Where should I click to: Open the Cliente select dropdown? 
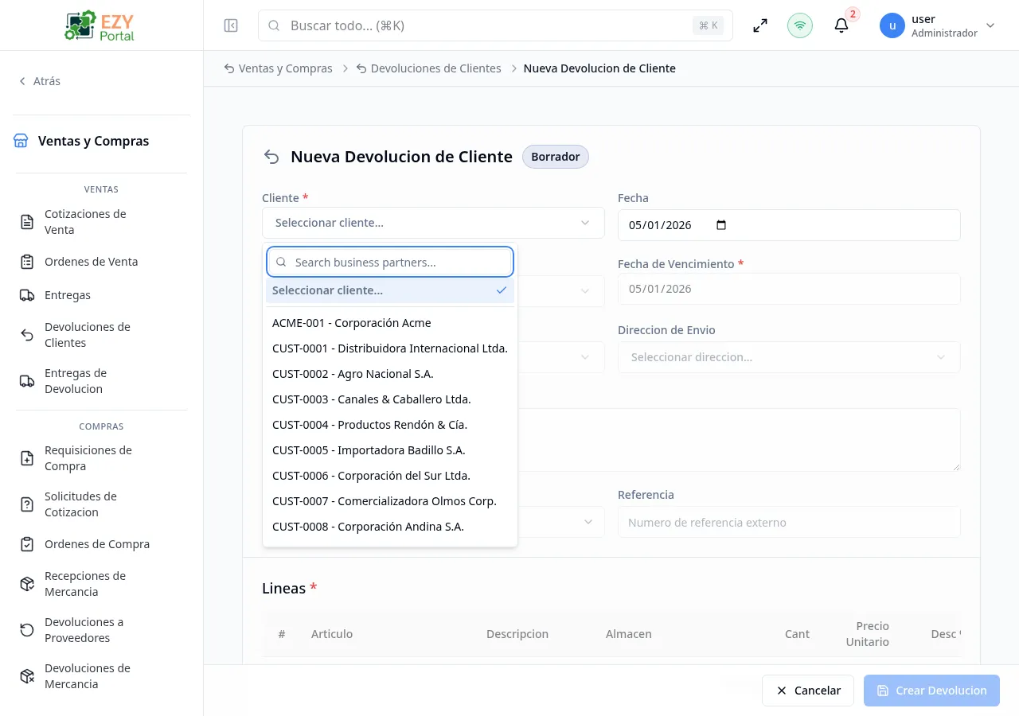(x=433, y=223)
